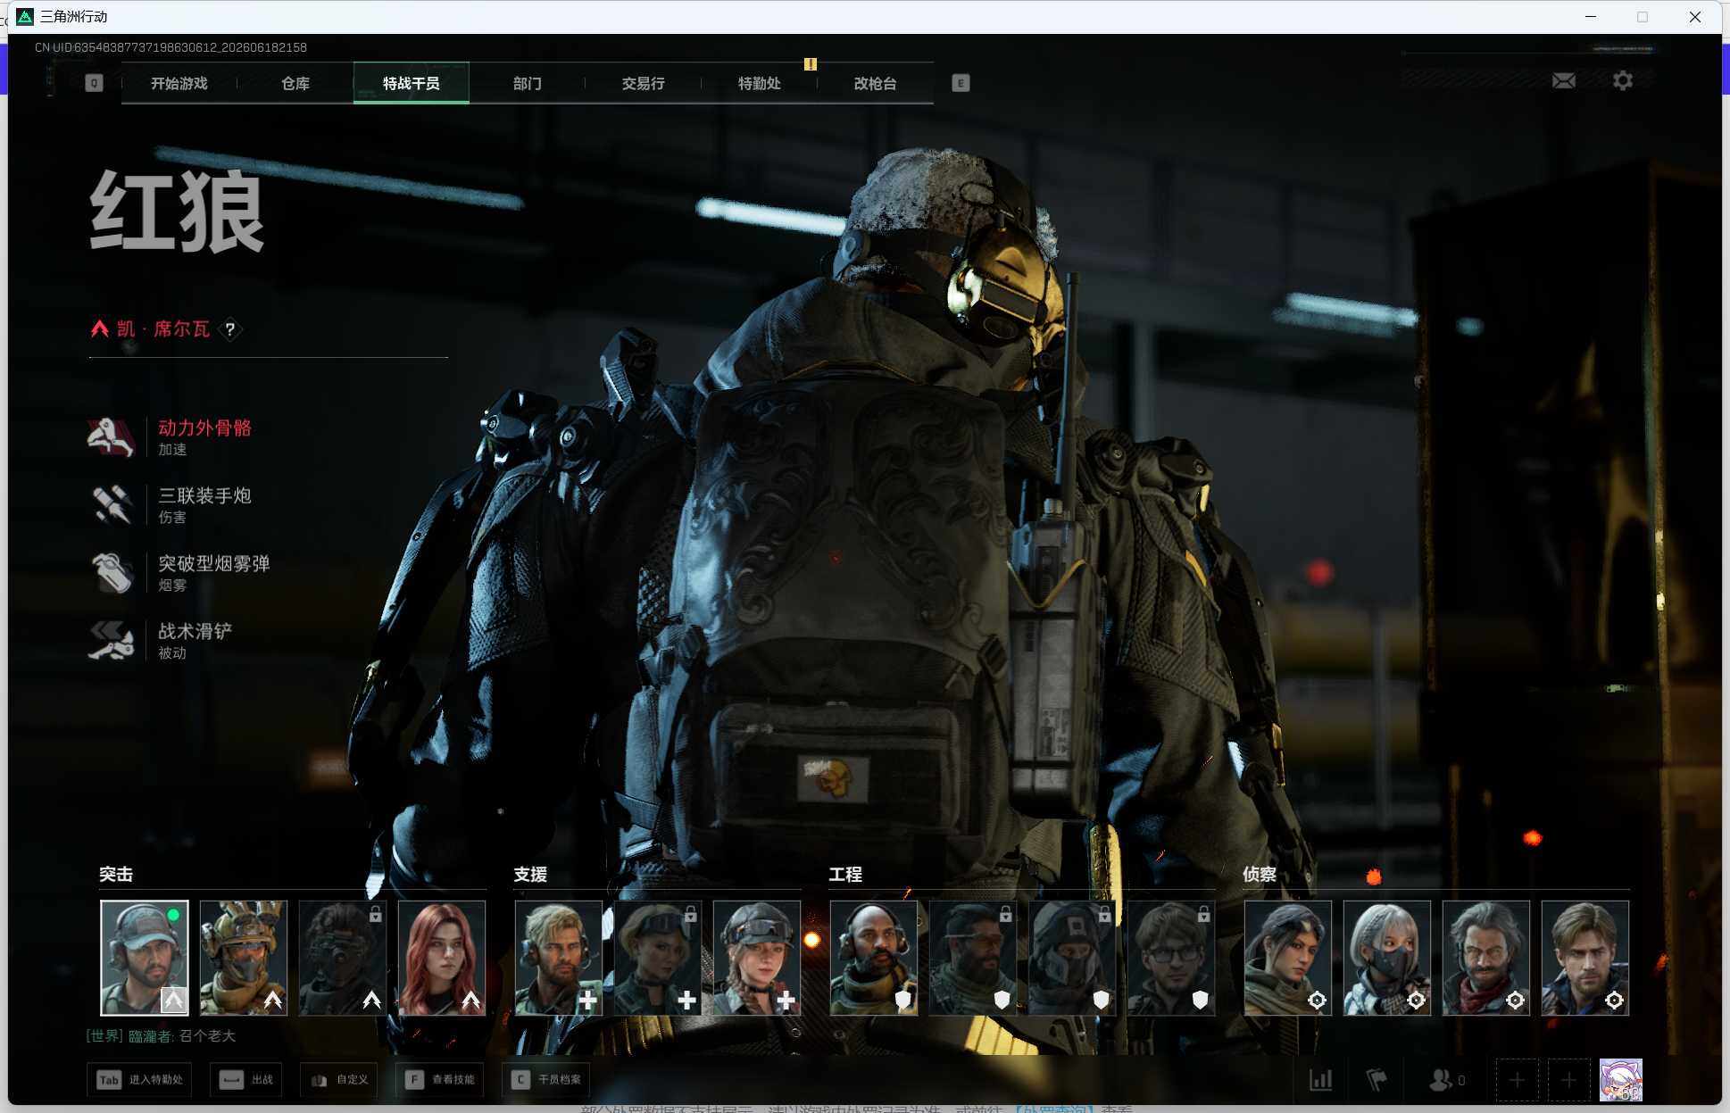Click the F 查看技能 button
Viewport: 1730px width, 1113px height.
tap(440, 1080)
